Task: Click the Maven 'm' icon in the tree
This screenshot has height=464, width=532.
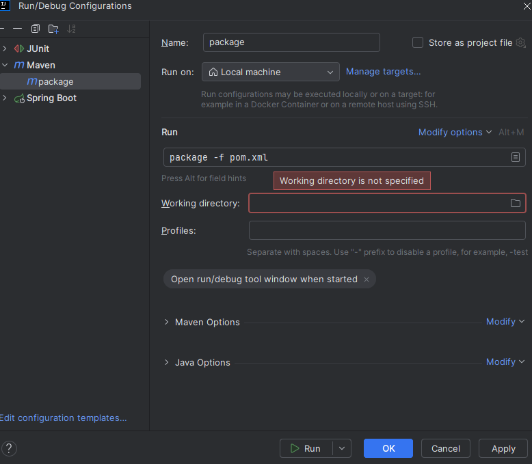Action: [x=19, y=65]
